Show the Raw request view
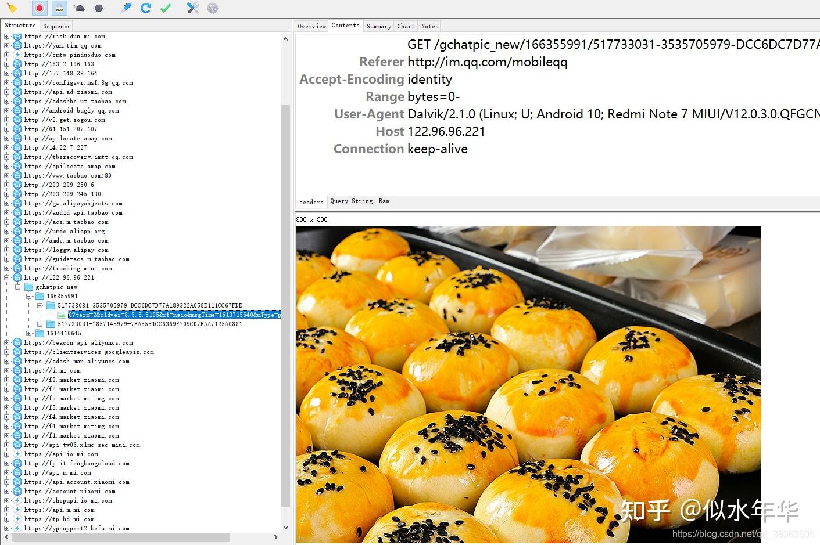 pos(384,201)
